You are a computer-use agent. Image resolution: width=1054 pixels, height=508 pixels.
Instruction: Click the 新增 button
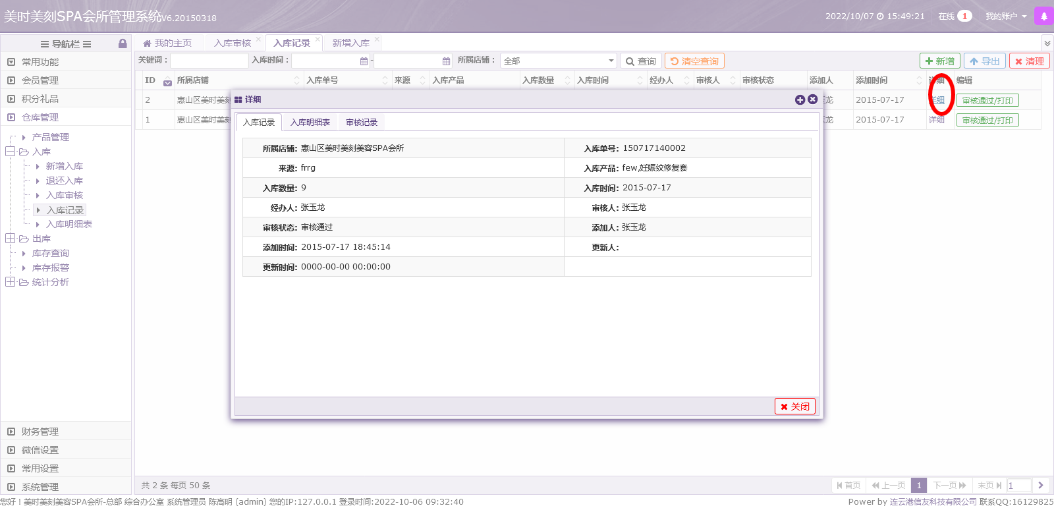click(x=939, y=61)
